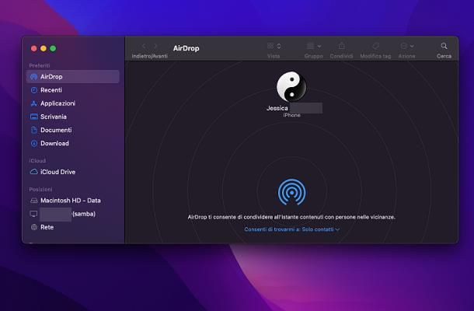Open Recenti in the sidebar
This screenshot has height=311, width=474.
pyautogui.click(x=72, y=90)
